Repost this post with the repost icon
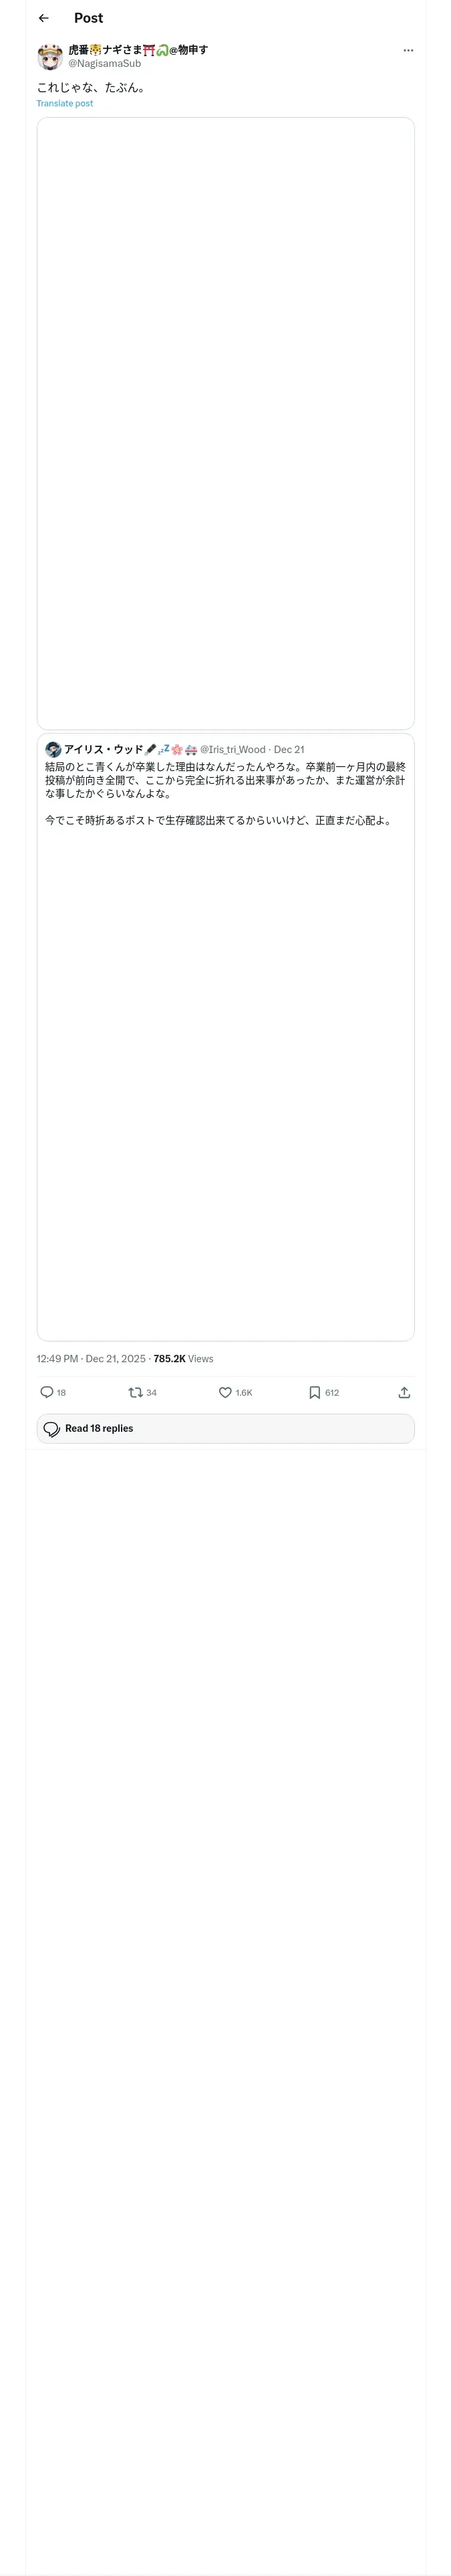 (x=136, y=1392)
